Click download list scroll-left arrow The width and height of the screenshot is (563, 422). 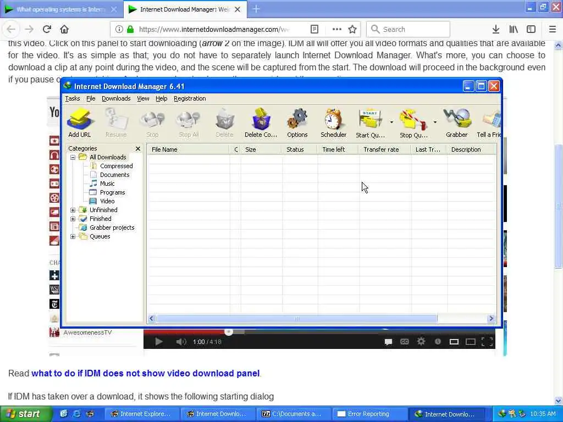pos(152,318)
